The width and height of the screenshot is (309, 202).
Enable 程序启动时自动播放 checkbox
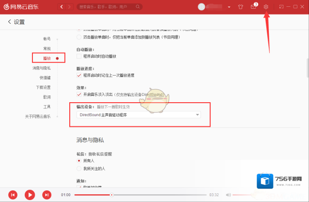79,56
